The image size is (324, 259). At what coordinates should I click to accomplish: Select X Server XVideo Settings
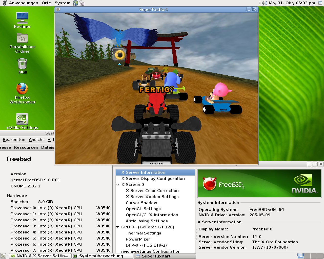click(x=152, y=197)
